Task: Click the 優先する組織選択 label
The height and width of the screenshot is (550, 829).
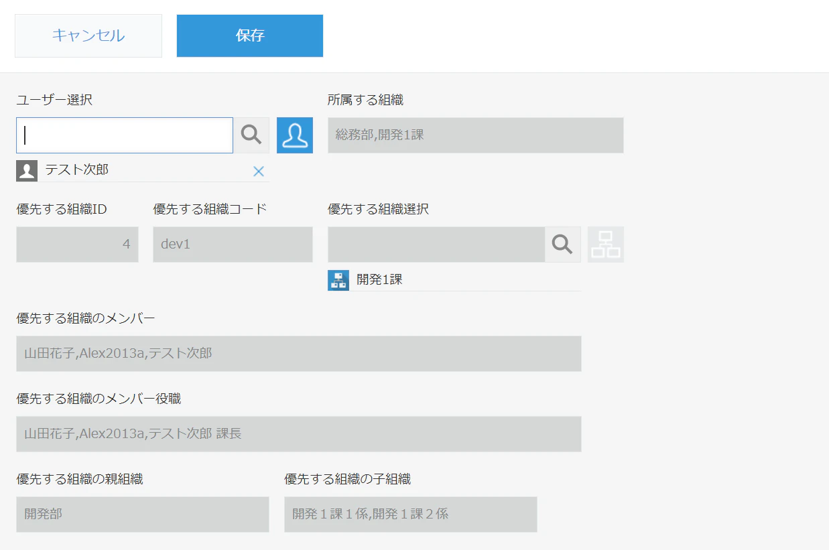Action: pos(379,209)
